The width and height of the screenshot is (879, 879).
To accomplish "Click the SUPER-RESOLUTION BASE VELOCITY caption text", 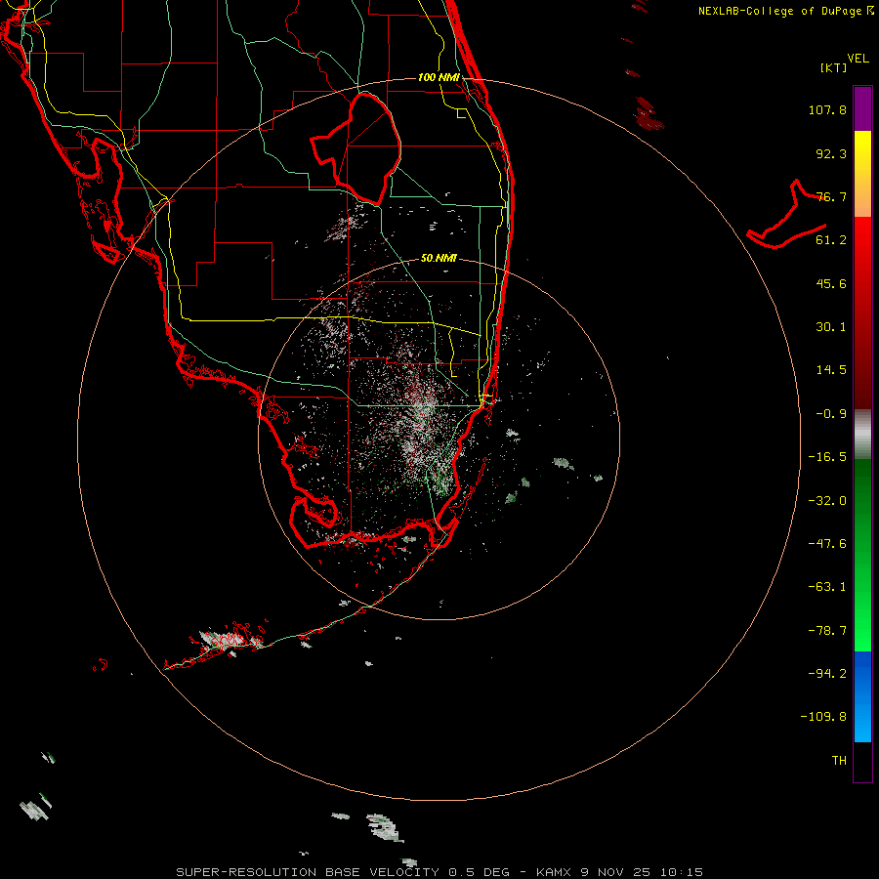I will [308, 872].
